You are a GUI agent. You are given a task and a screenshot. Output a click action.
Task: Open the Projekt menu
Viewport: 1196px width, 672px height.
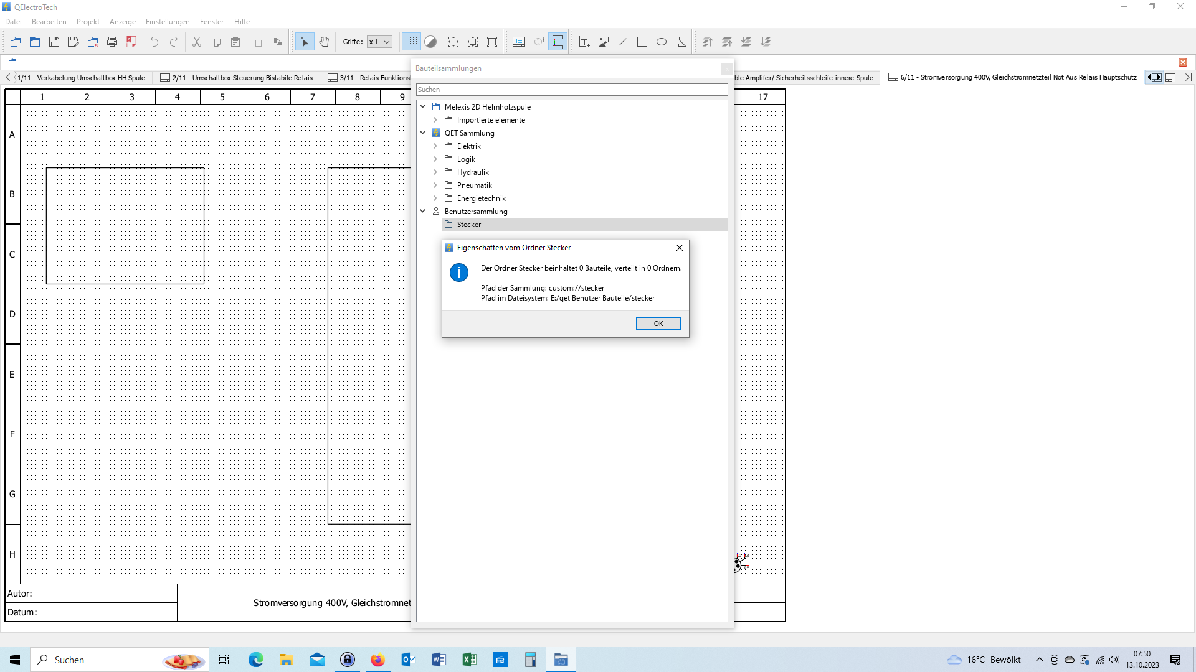(x=88, y=21)
